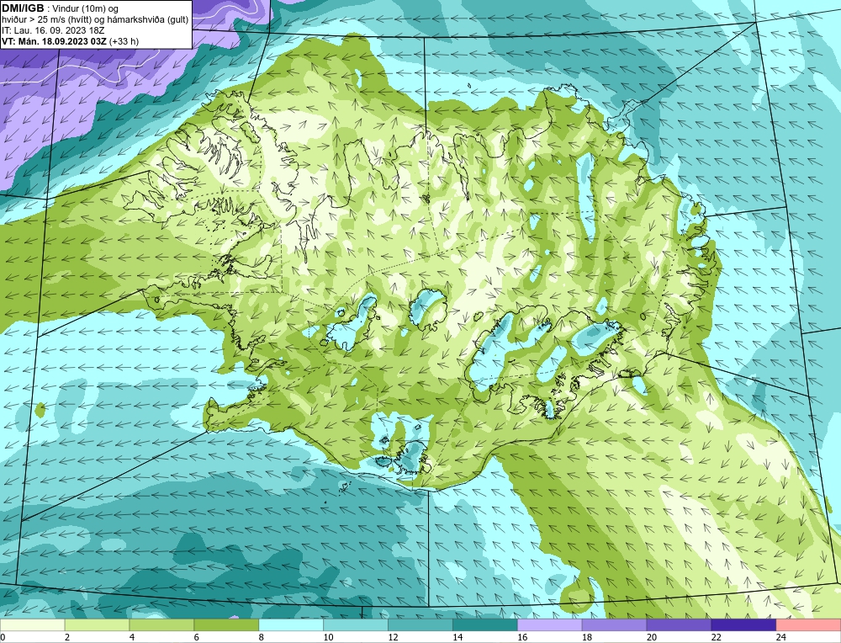Click the 2–4 m/s light green legend swatch
Screen dimensions: 841x643
[x=97, y=625]
